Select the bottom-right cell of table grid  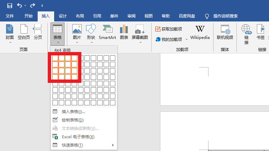point(113,103)
